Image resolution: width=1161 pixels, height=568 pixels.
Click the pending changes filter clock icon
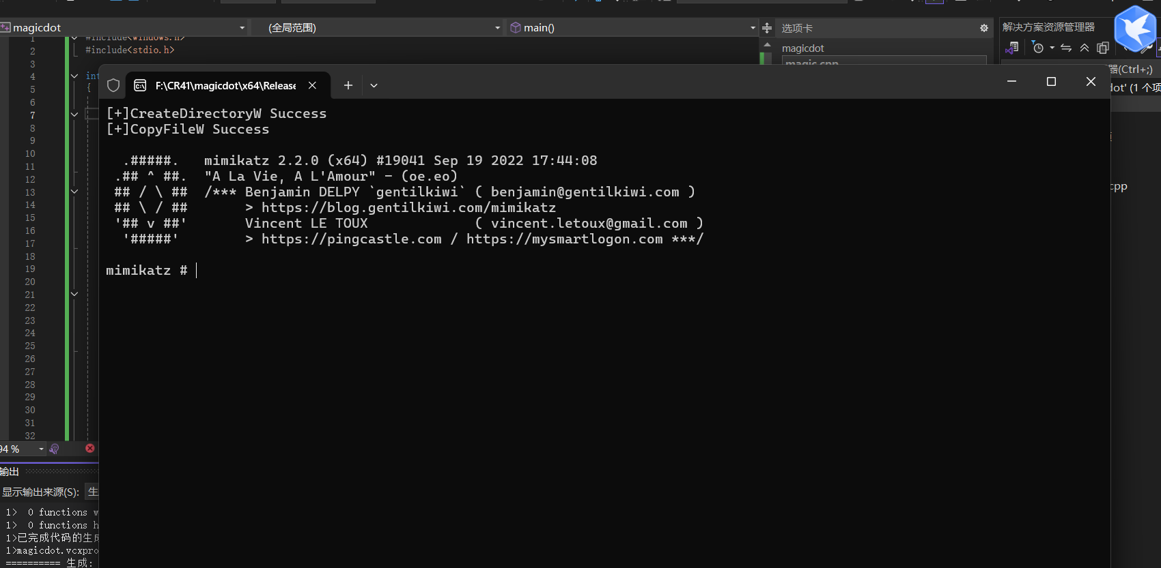pyautogui.click(x=1038, y=48)
